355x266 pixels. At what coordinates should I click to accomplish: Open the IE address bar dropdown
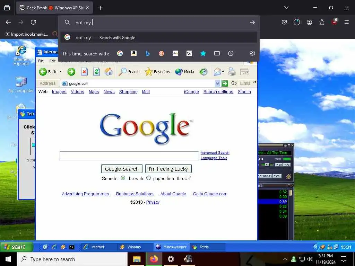(x=217, y=83)
